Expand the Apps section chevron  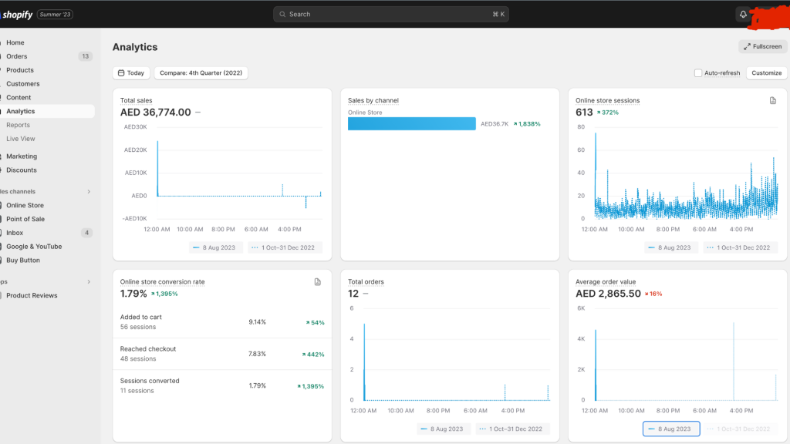point(89,281)
